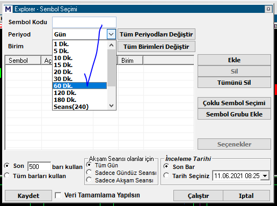Click the Sembol Kodu text field
Screen dimensions: 277x206
84,22
